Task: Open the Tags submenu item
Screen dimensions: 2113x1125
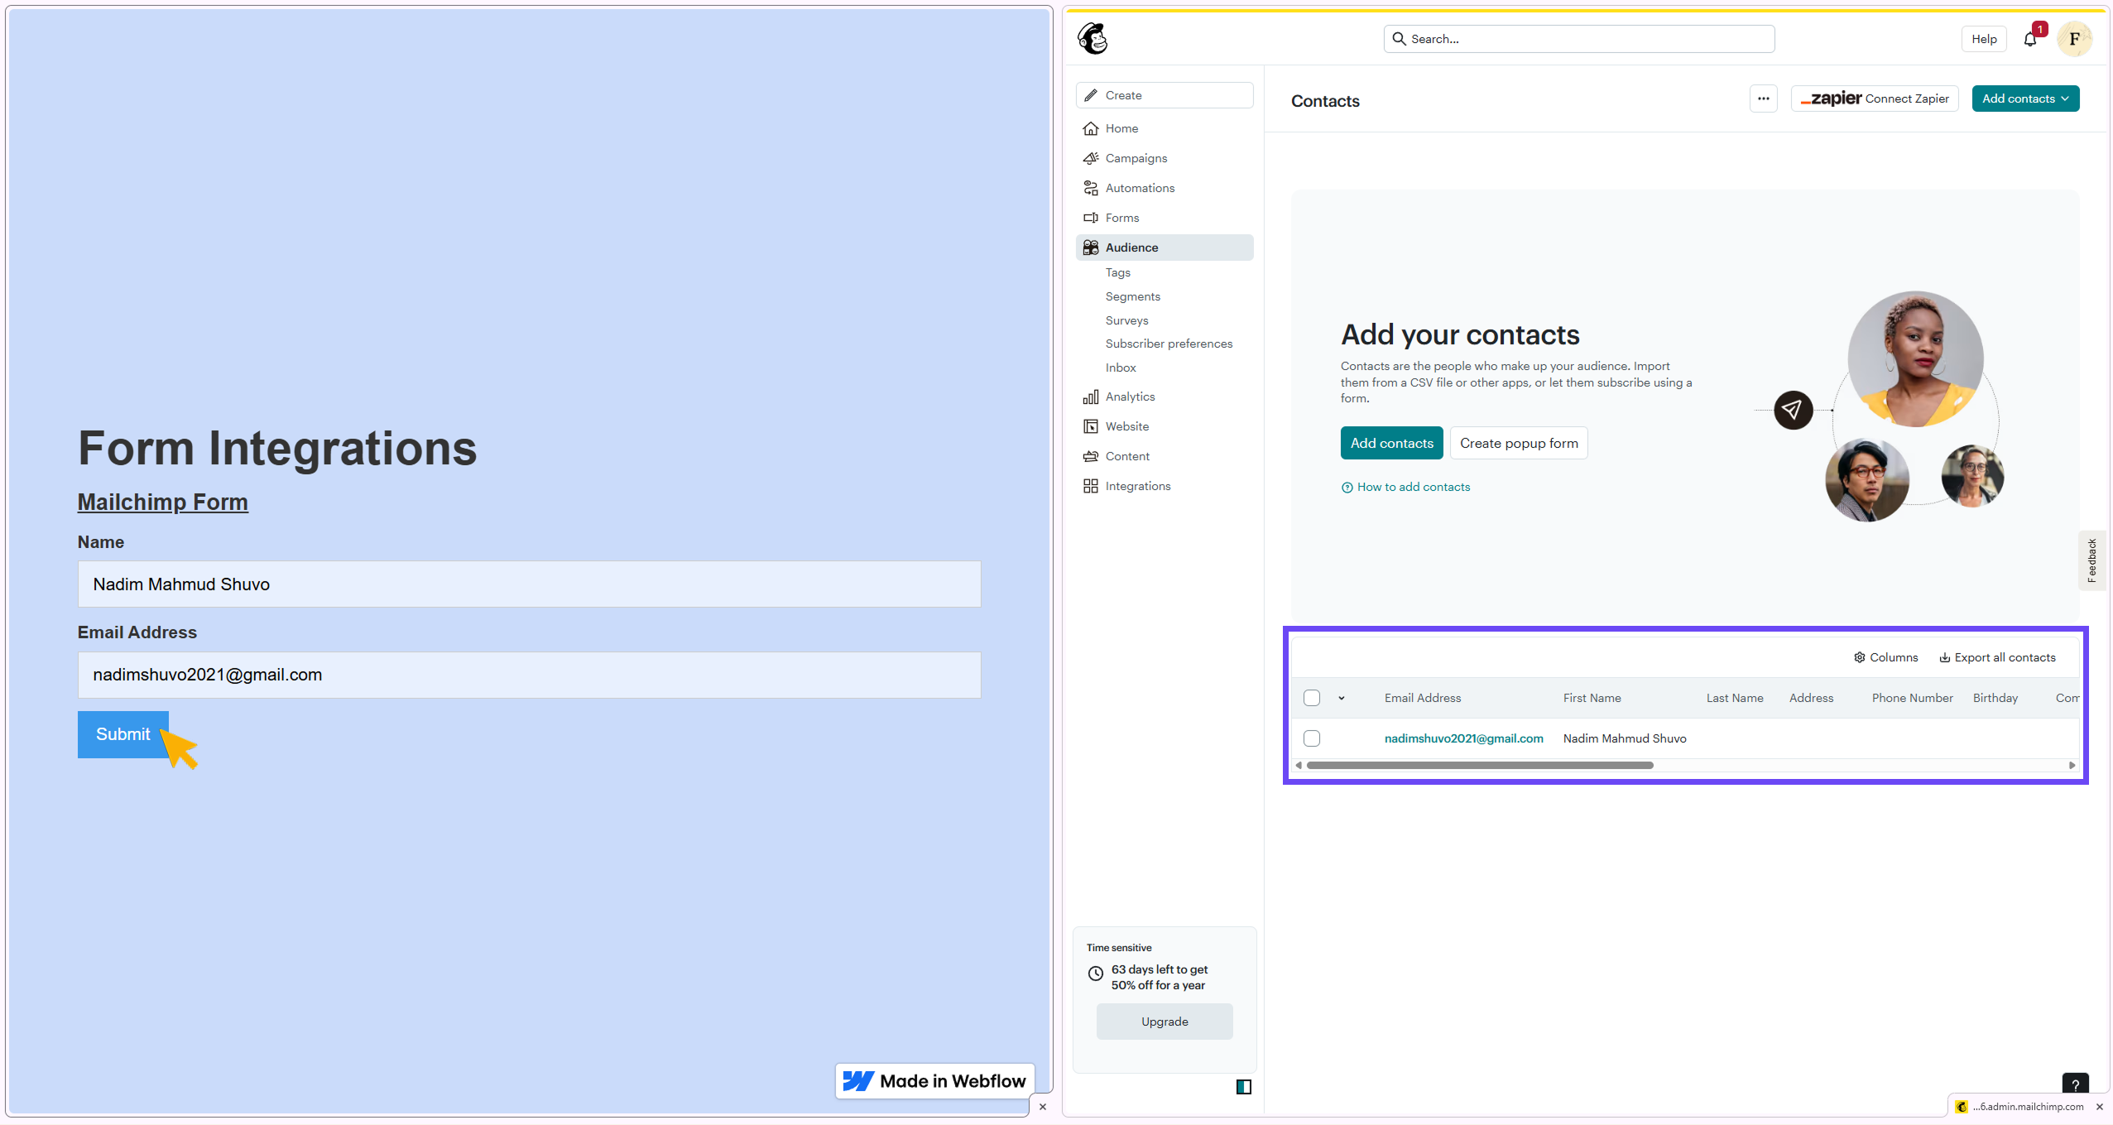Action: click(x=1117, y=272)
